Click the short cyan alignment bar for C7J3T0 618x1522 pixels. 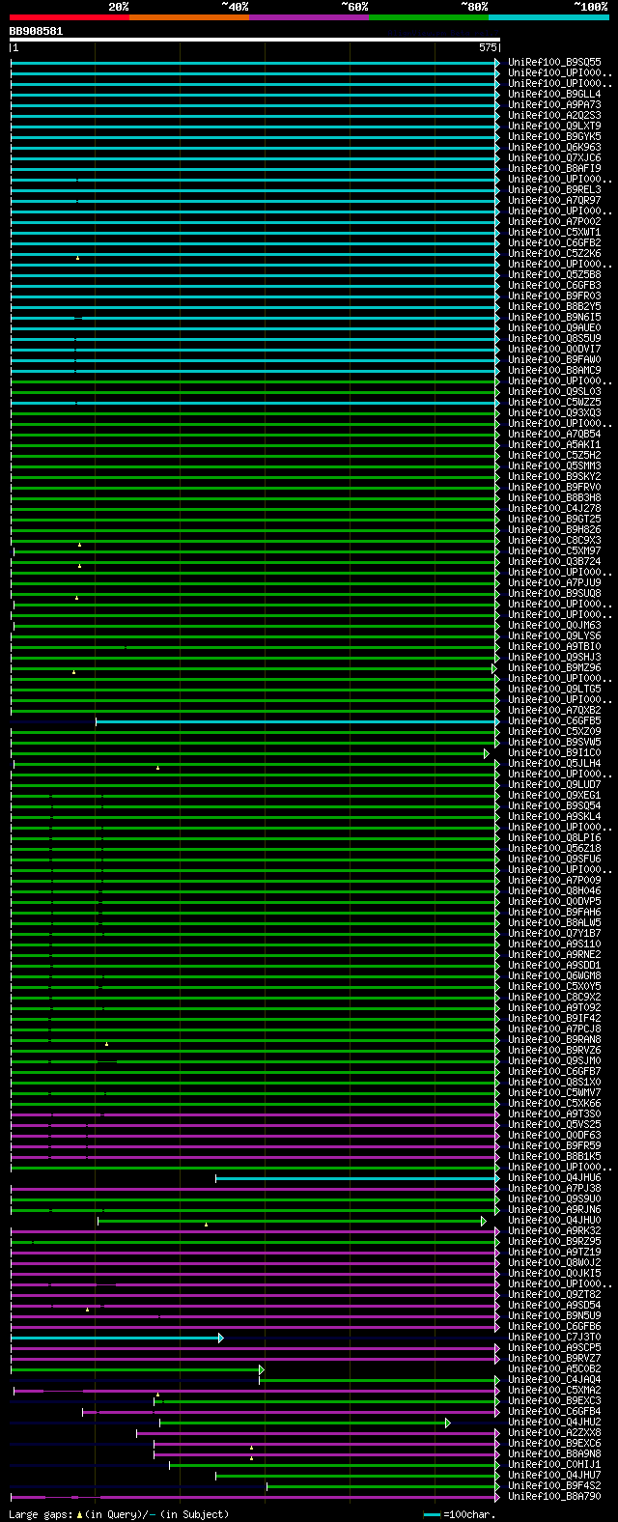(116, 1338)
